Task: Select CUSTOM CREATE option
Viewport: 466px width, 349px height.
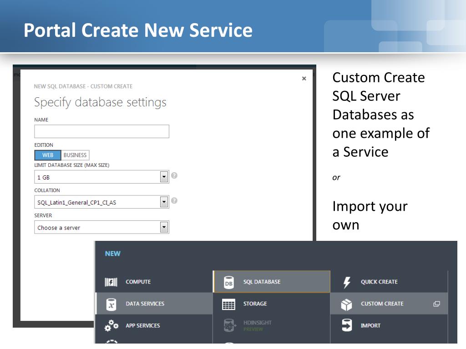Action: click(x=389, y=304)
